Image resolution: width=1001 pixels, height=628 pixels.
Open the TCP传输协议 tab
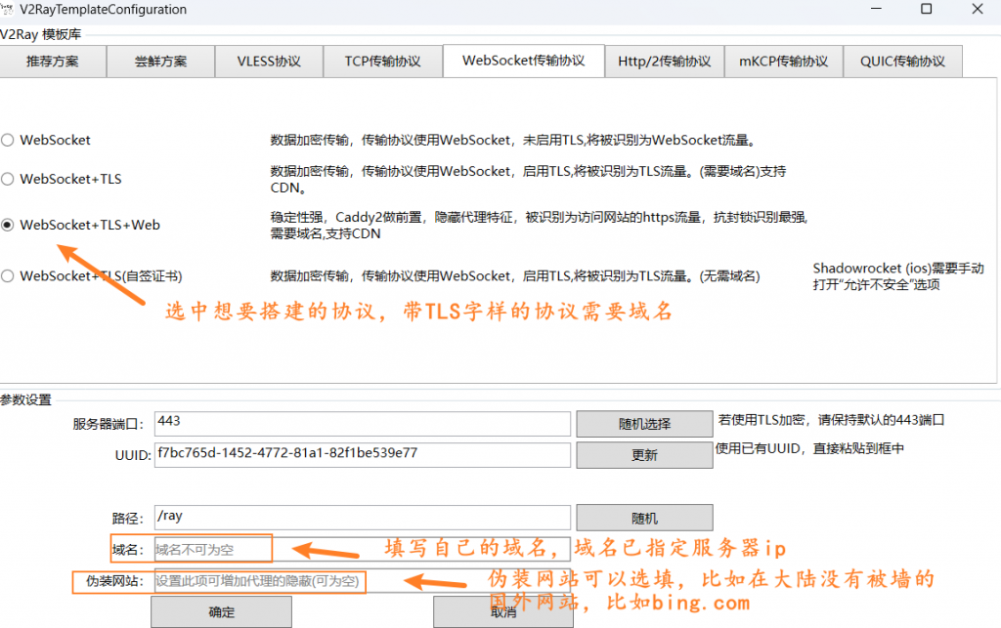(382, 61)
